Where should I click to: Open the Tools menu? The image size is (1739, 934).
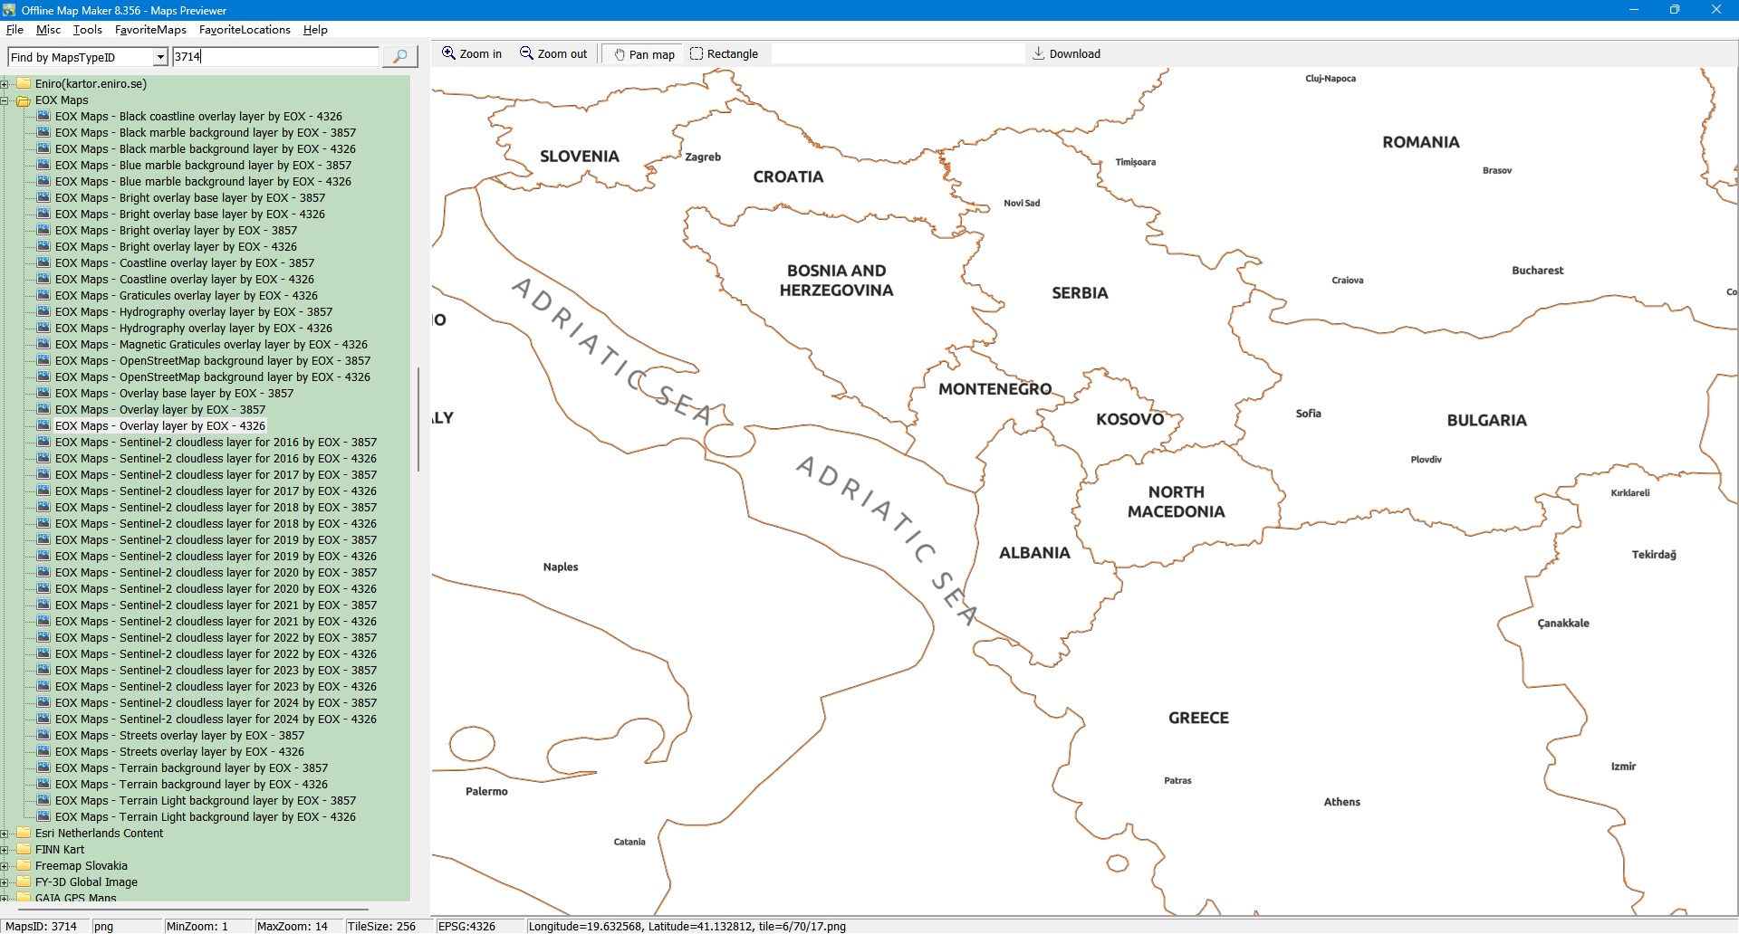pos(88,30)
